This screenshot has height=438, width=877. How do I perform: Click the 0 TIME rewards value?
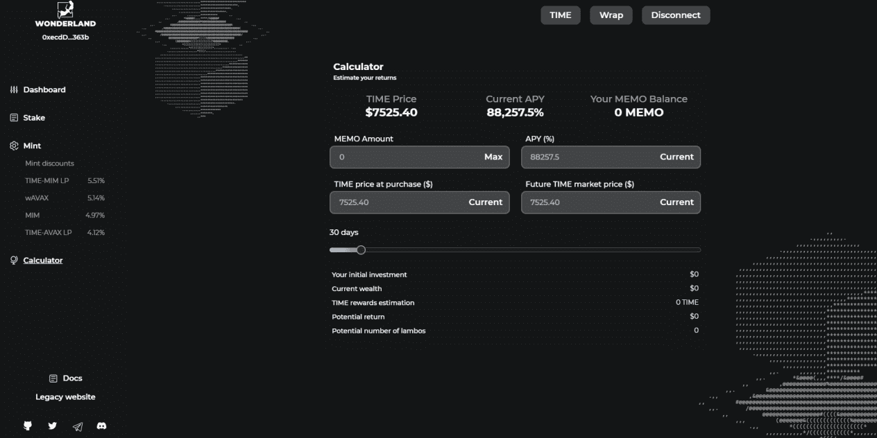pos(687,302)
